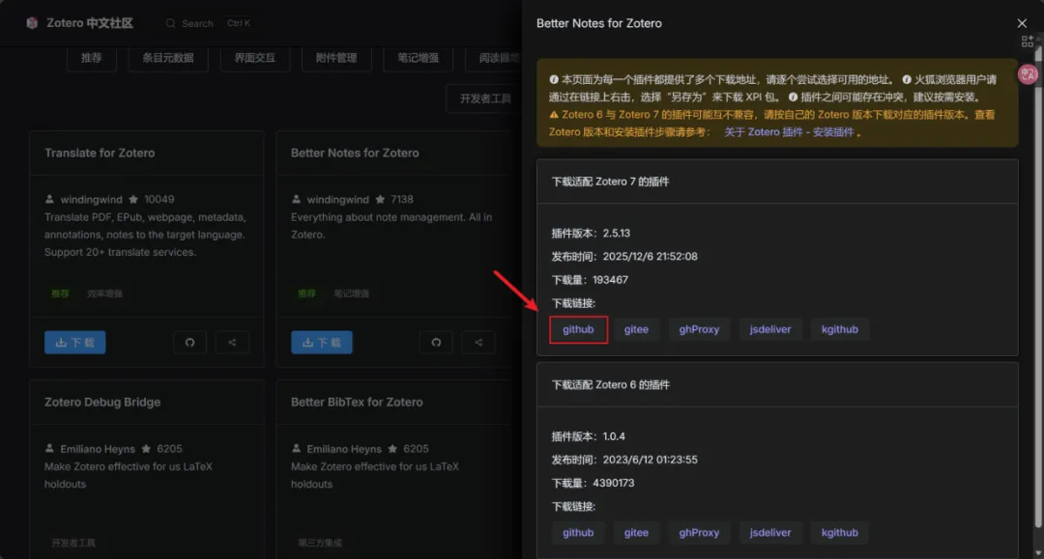Click the pink translate floating icon
Screen dimensions: 1044x559
pos(1028,74)
